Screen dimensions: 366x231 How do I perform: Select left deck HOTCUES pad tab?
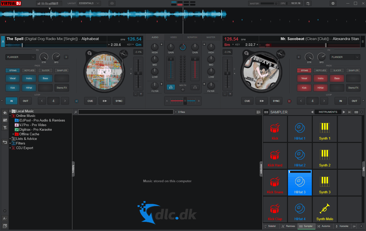pos(29,70)
